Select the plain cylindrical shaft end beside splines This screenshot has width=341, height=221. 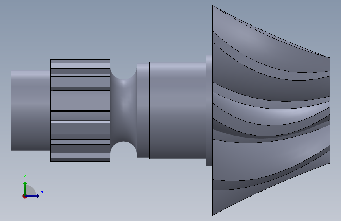tap(30, 110)
